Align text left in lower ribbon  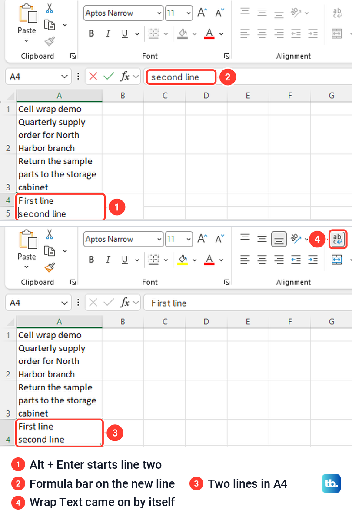(245, 260)
